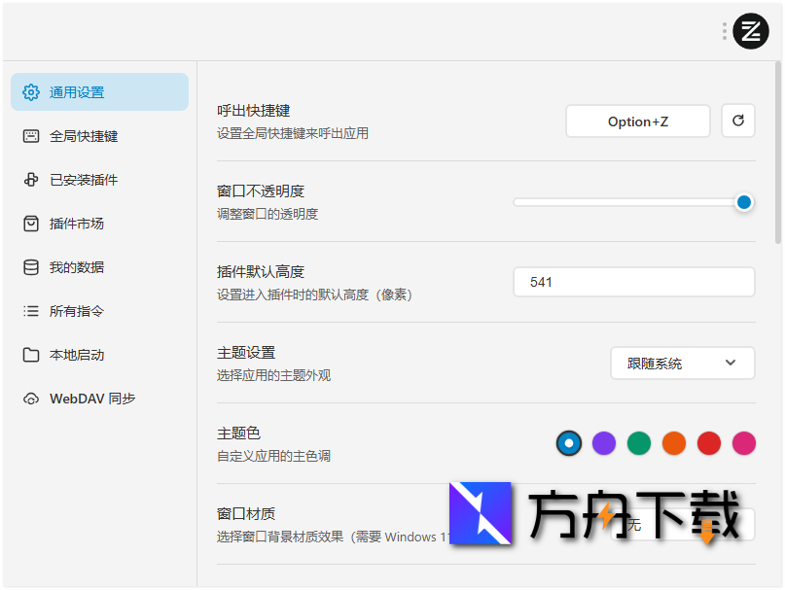Select the purple theme color
Viewport: 785px width, 590px height.
(x=603, y=443)
